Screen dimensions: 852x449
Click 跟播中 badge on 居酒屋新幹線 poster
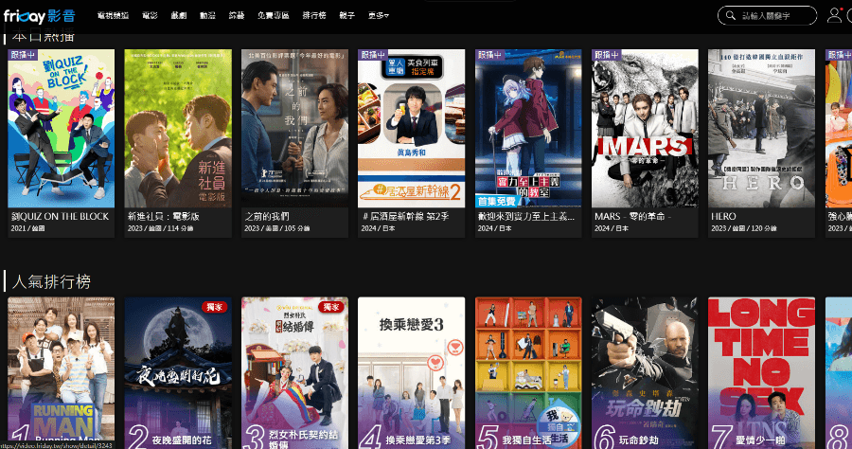pyautogui.click(x=373, y=55)
